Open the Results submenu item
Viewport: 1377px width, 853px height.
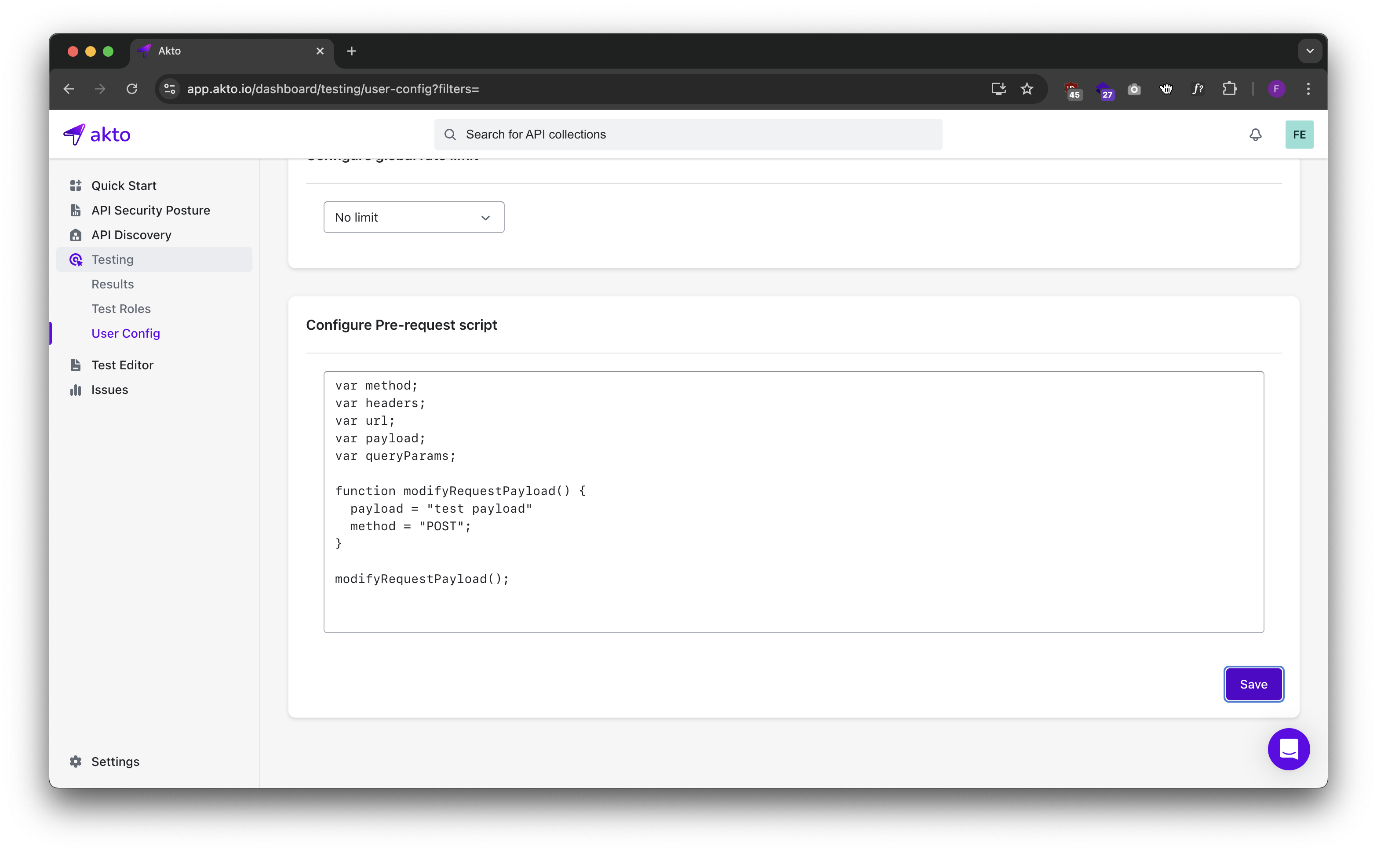click(x=112, y=284)
